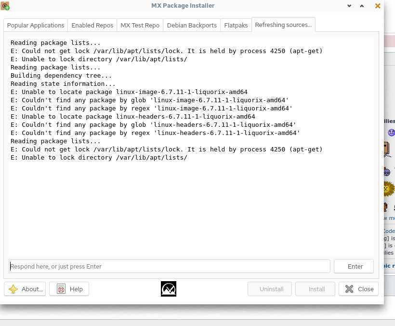Click 'Unable to locate package linux-image-6.7.11-1-liquorix-amd64' line
The height and width of the screenshot is (326, 395).
tap(129, 92)
